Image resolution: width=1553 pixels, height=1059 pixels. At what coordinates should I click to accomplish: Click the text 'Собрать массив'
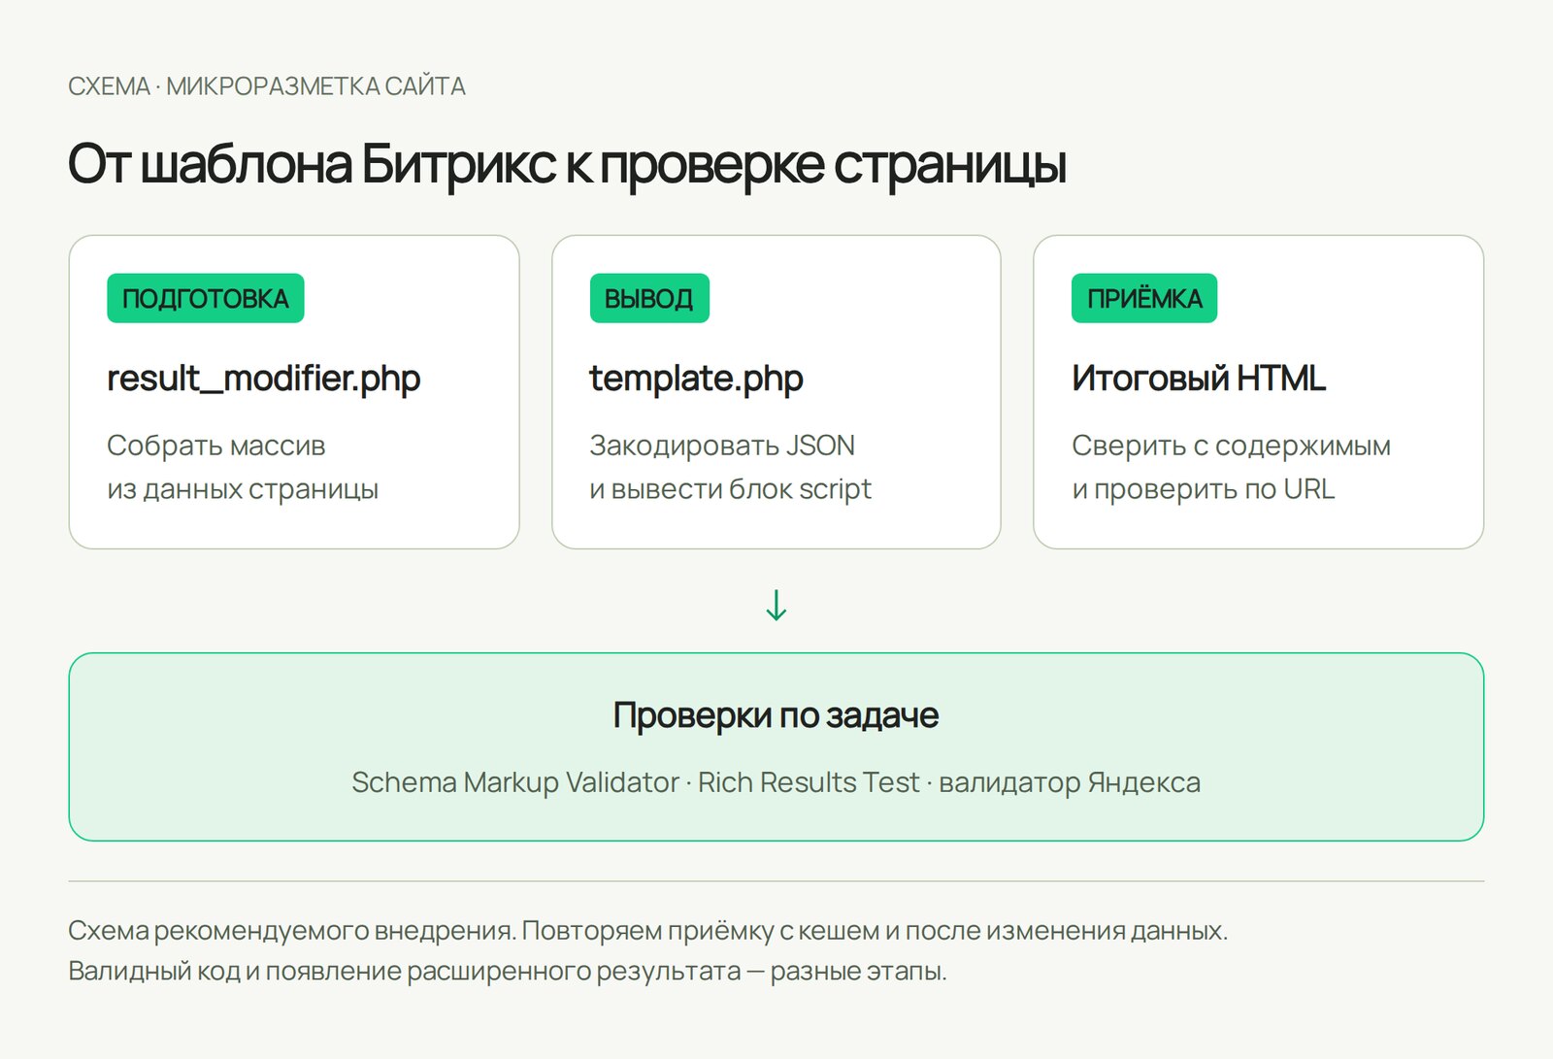click(216, 446)
